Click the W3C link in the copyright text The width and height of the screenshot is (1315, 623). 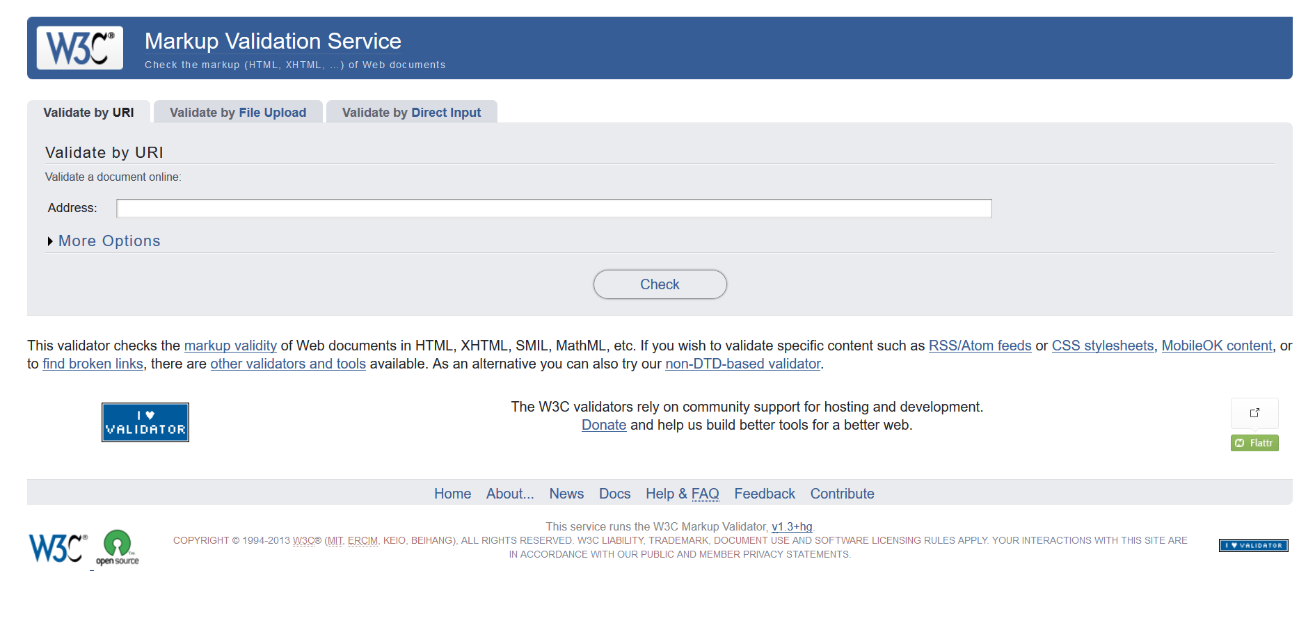tap(304, 540)
